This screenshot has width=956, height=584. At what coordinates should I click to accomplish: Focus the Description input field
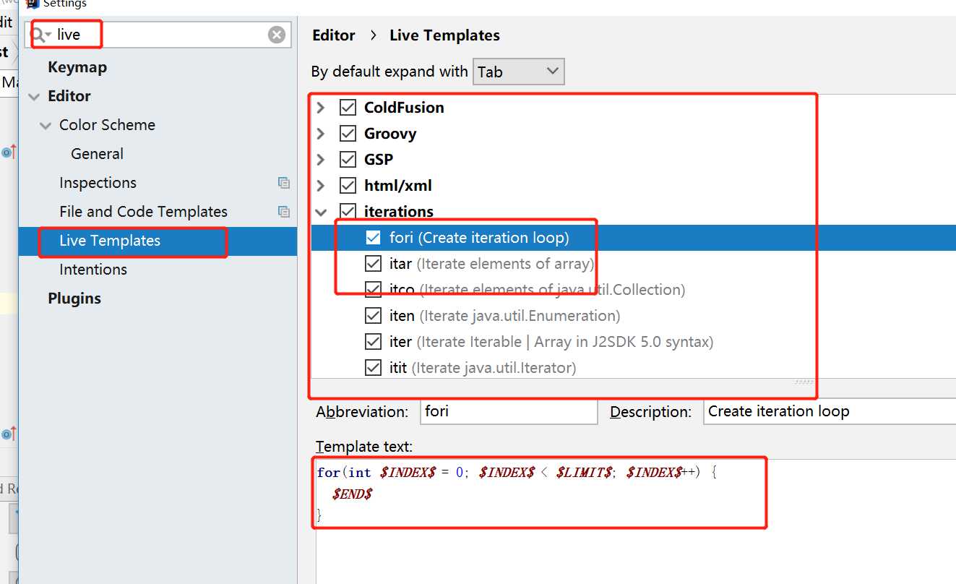click(830, 412)
